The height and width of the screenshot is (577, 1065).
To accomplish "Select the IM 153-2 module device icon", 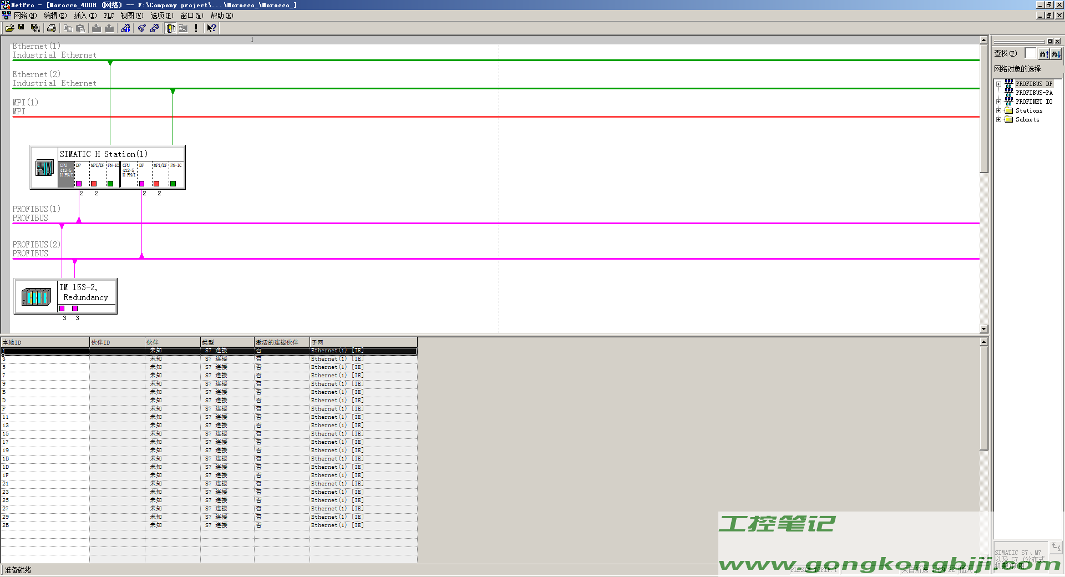I will point(36,297).
